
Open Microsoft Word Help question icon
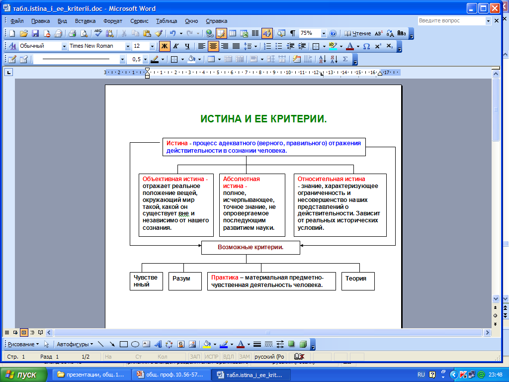333,33
